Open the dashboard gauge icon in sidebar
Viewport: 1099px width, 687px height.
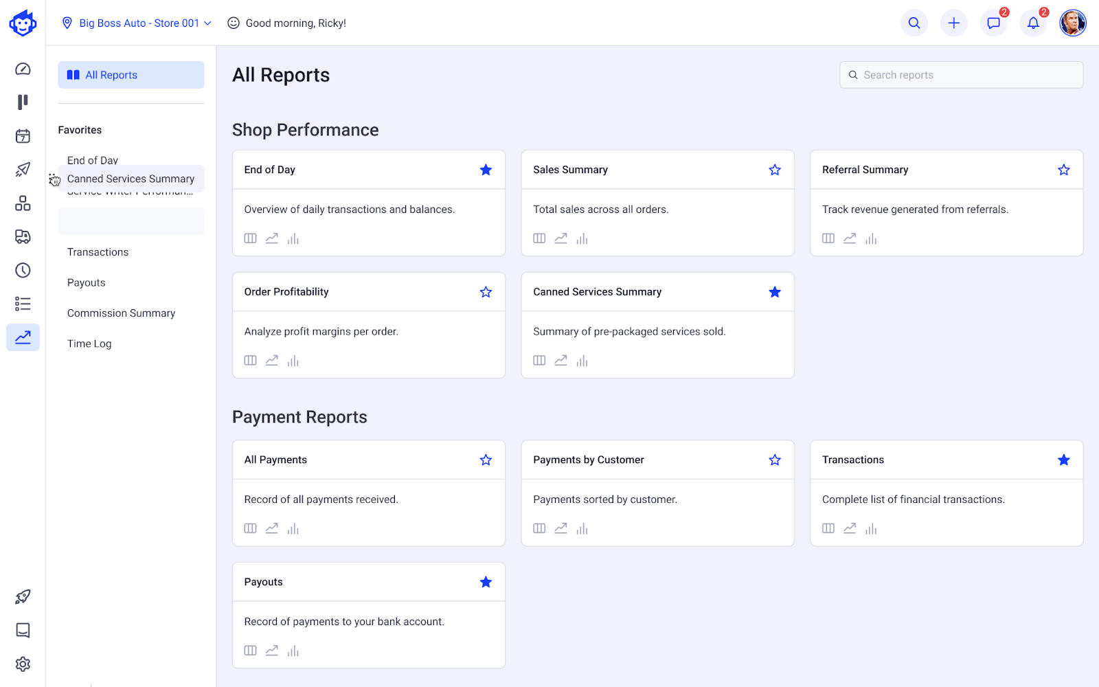(x=23, y=69)
